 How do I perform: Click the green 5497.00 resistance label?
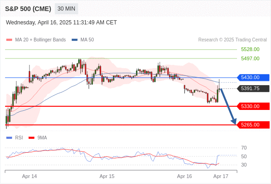[250, 58]
